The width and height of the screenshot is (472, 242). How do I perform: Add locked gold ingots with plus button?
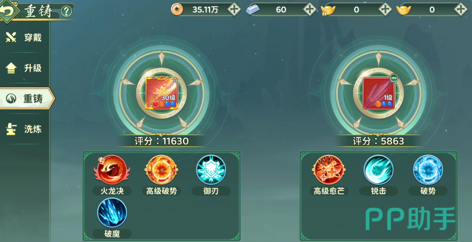[x=385, y=9]
